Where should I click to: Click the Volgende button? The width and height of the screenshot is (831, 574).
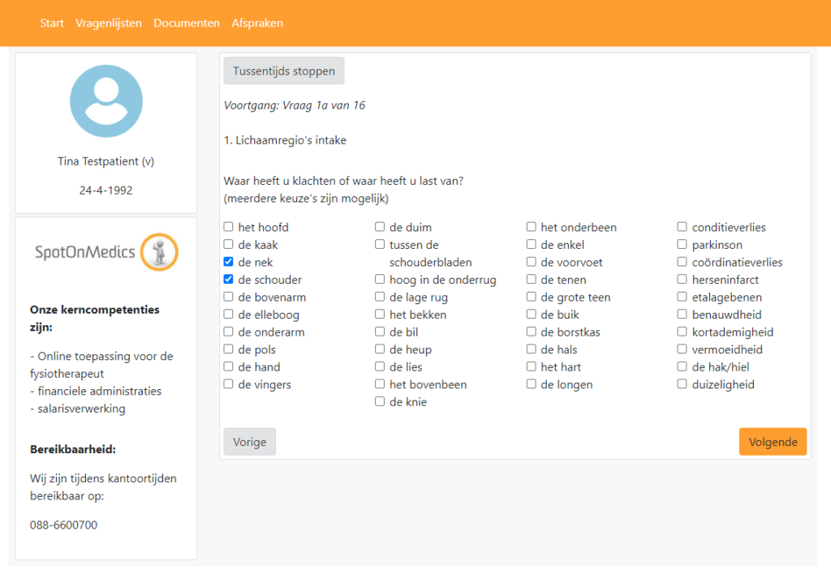tap(772, 442)
